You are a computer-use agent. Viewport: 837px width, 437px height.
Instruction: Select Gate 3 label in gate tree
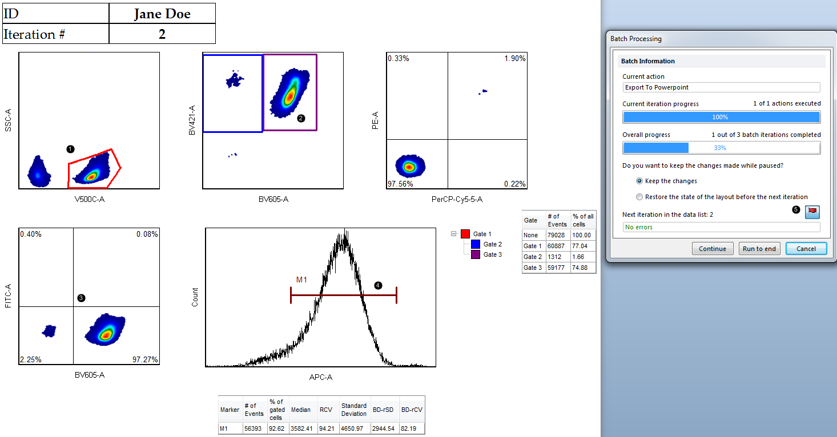[493, 254]
